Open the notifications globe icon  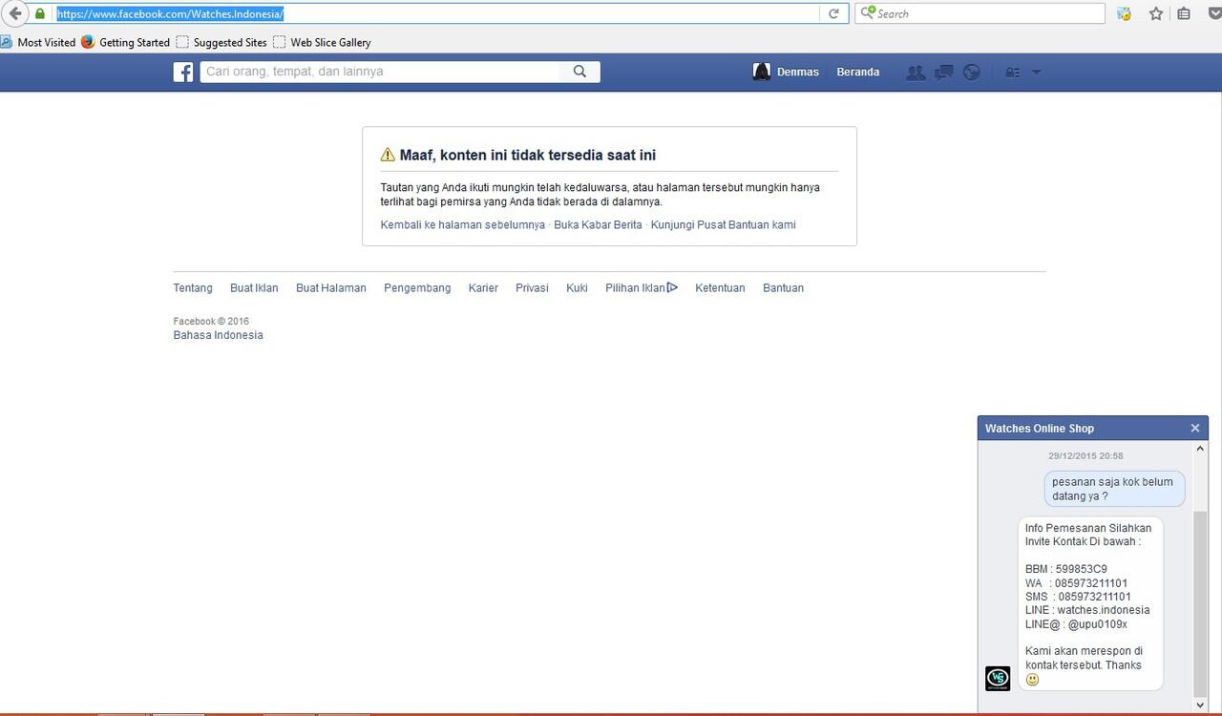[972, 72]
